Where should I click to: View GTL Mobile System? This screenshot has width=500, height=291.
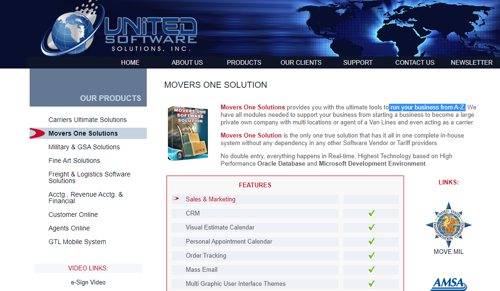pyautogui.click(x=77, y=242)
